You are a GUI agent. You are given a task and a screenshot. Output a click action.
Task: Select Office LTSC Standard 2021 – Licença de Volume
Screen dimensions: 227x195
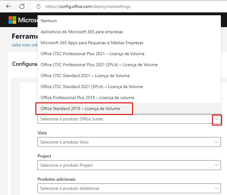tap(129, 76)
